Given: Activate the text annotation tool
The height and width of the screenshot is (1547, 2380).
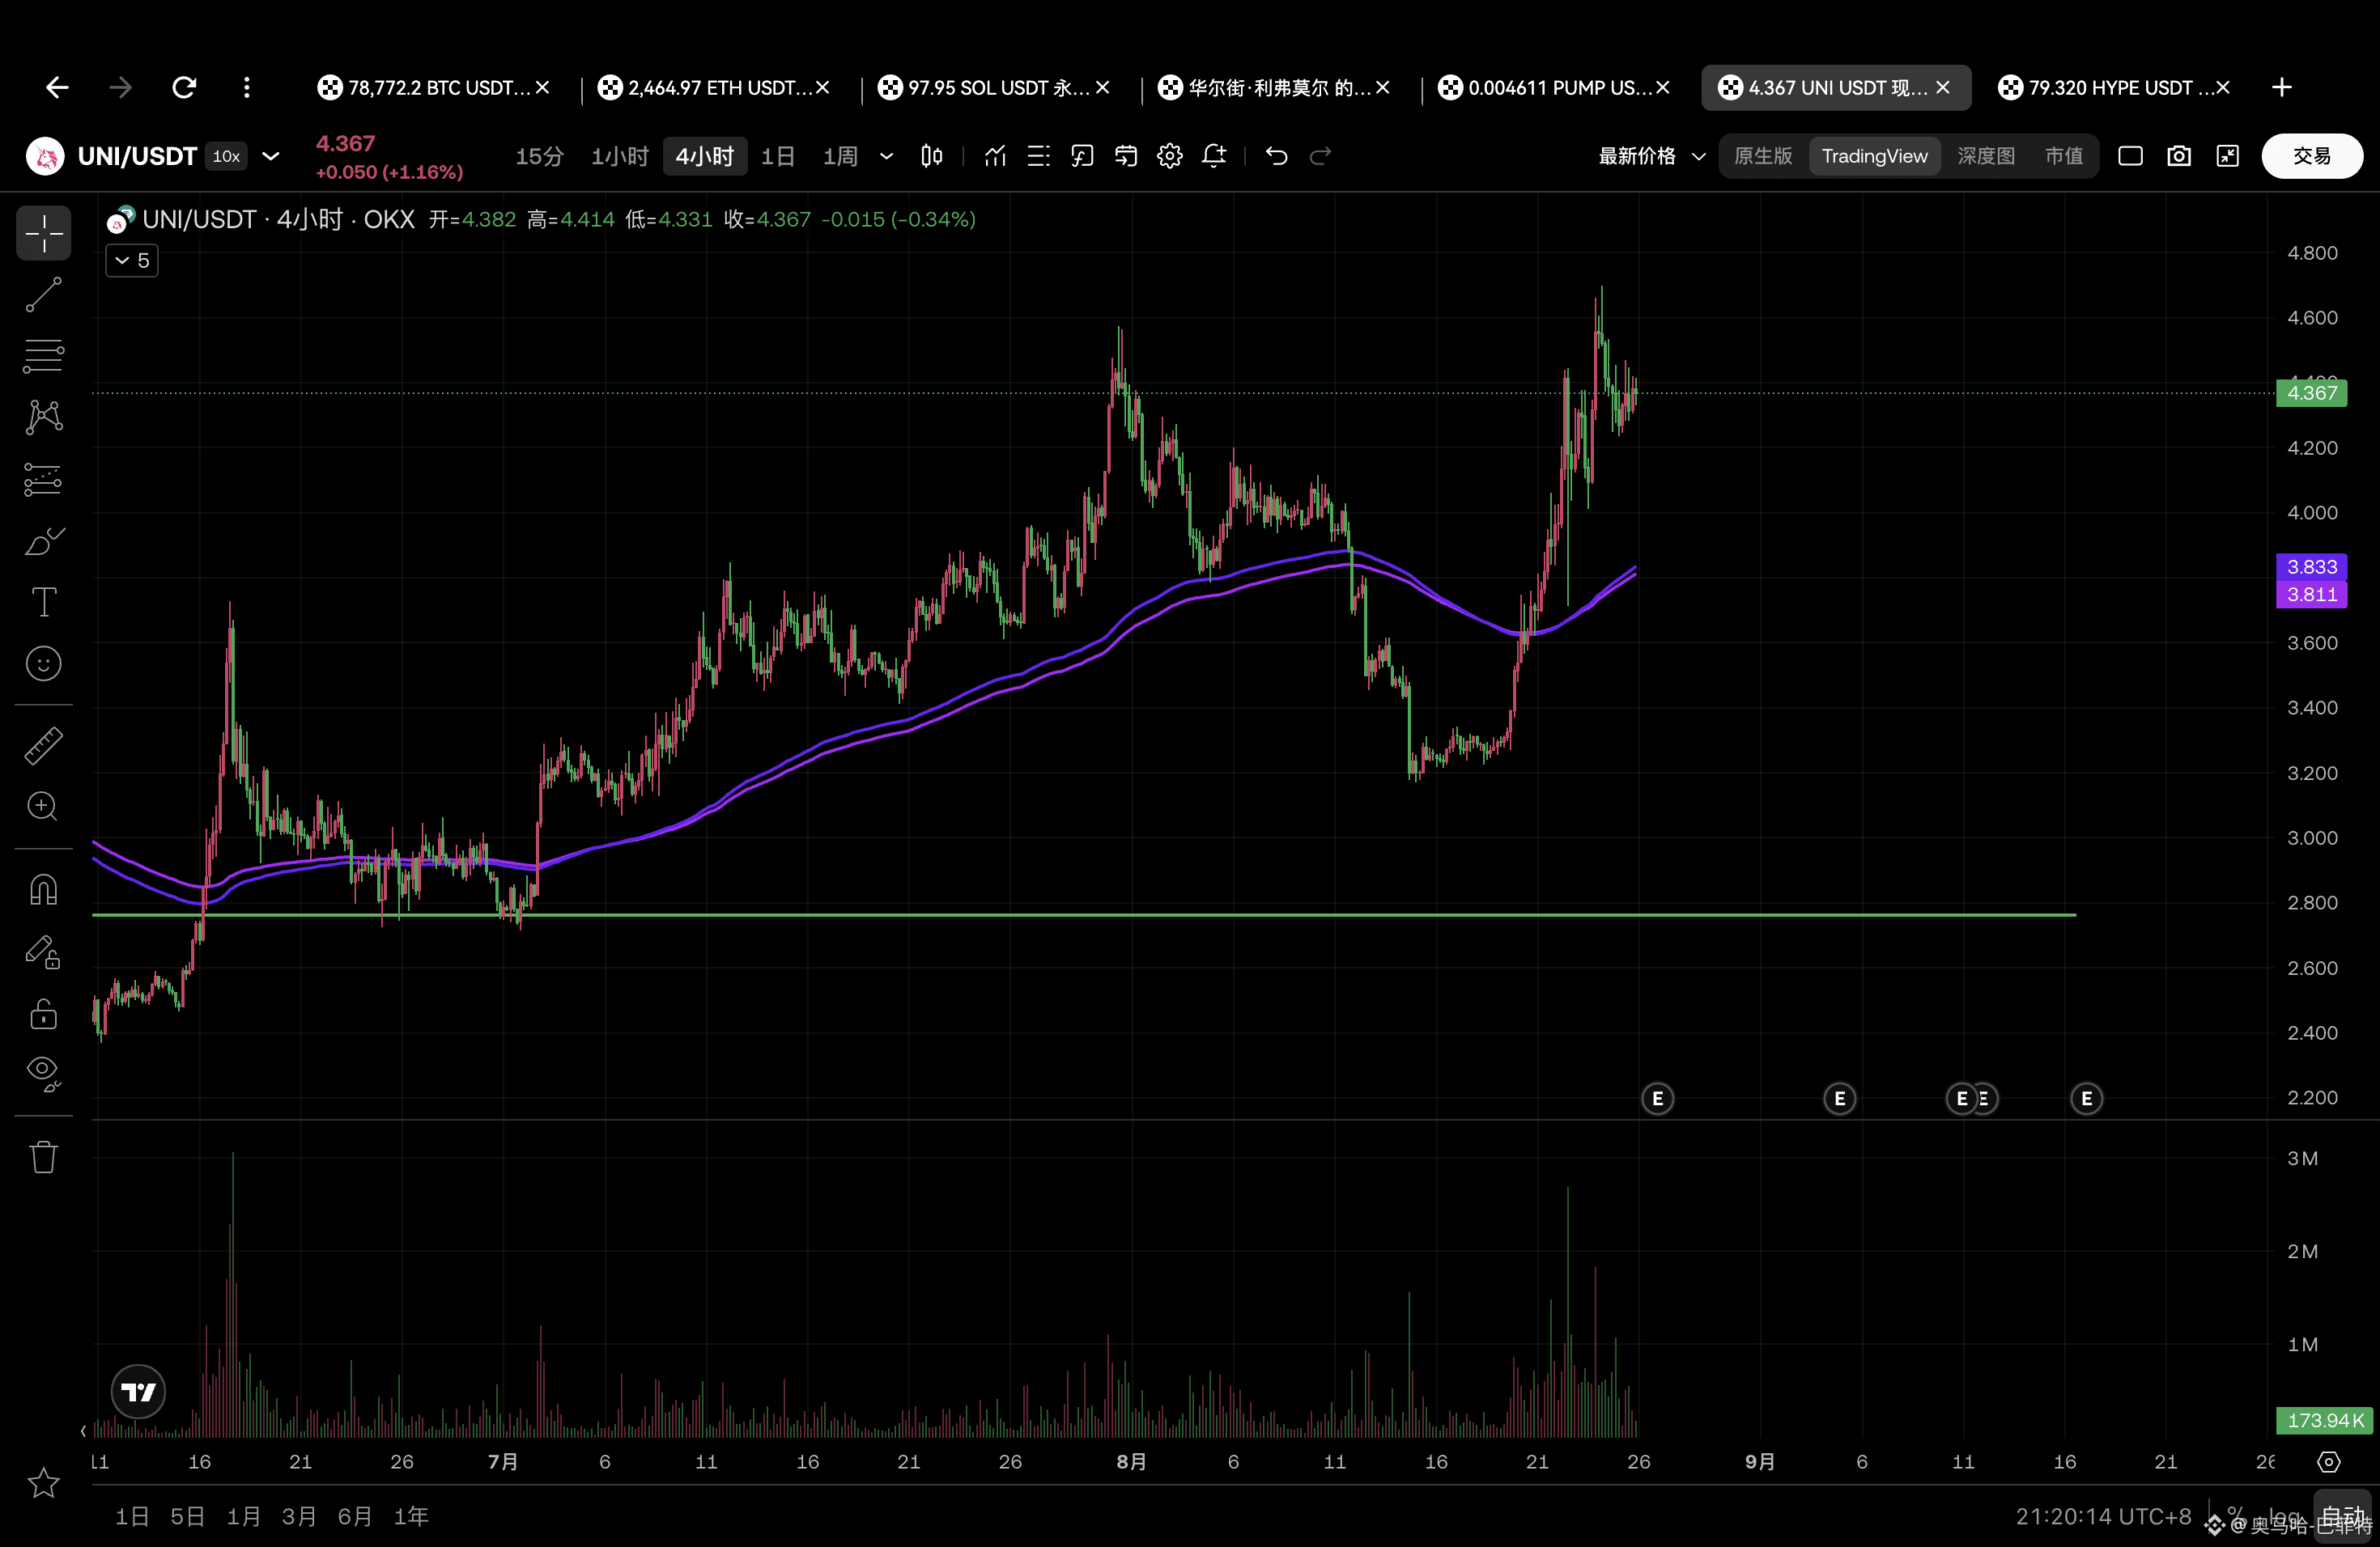Looking at the screenshot, I should pyautogui.click(x=44, y=603).
